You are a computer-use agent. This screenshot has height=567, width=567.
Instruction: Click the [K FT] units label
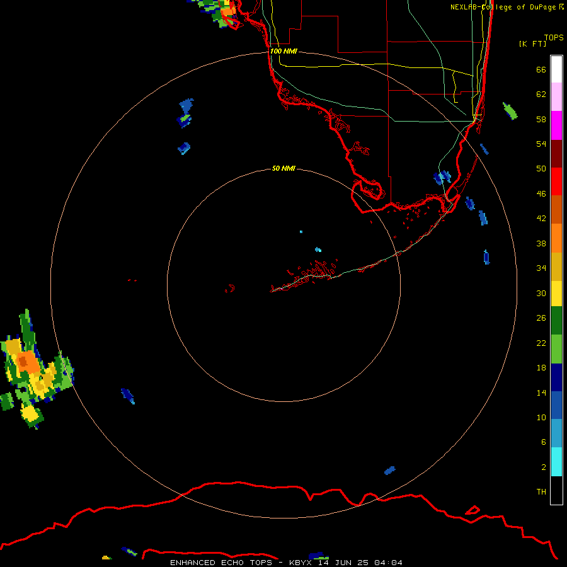(x=532, y=43)
